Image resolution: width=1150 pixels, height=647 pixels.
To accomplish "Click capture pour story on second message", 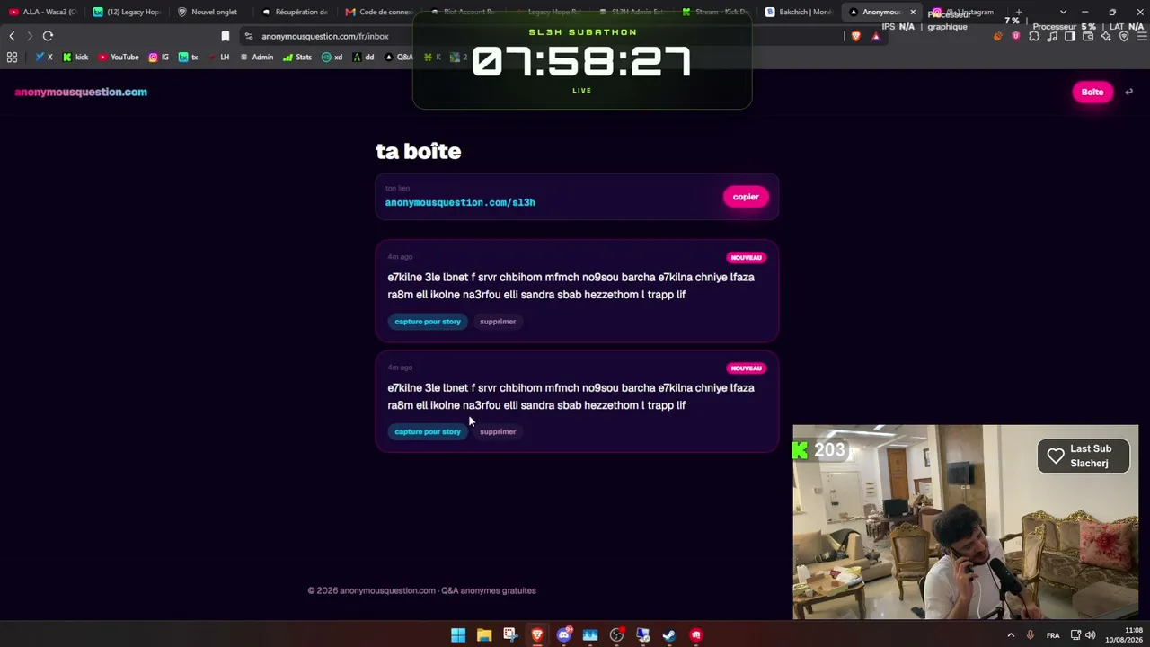I will [428, 431].
